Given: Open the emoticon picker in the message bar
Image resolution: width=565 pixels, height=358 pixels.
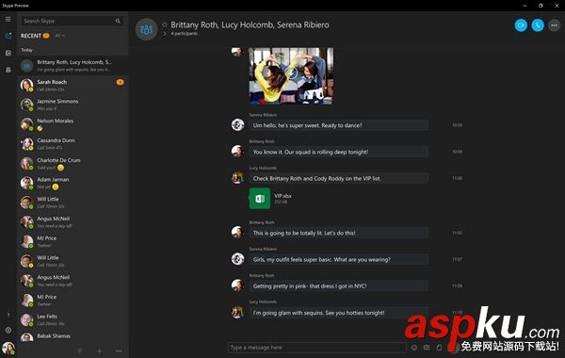Looking at the screenshot, I should (x=414, y=348).
